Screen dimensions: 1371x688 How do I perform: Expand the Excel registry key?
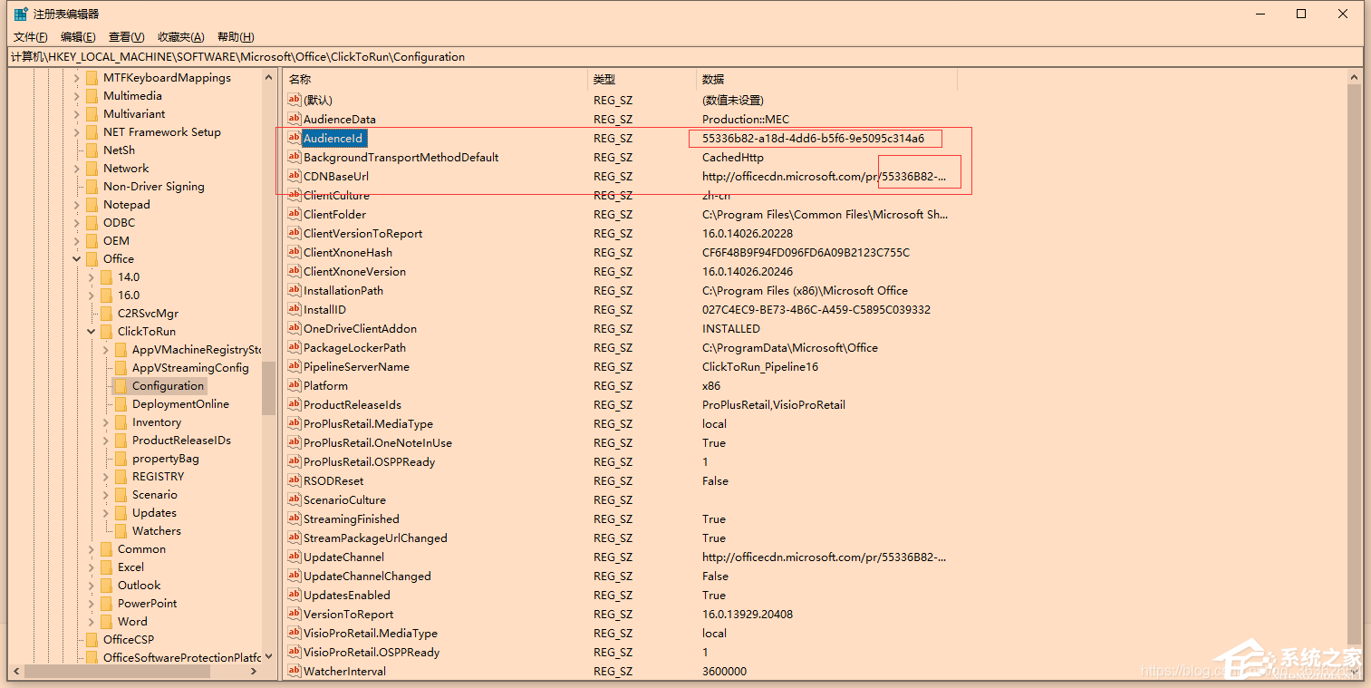tap(92, 567)
